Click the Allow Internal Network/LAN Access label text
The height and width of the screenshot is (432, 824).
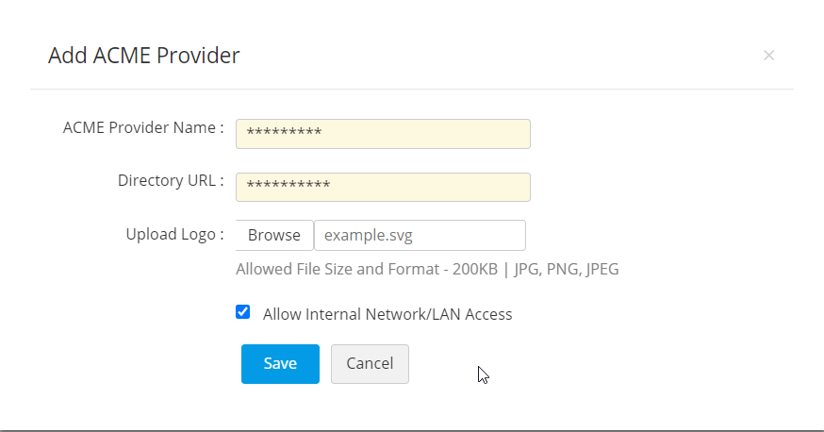click(387, 314)
